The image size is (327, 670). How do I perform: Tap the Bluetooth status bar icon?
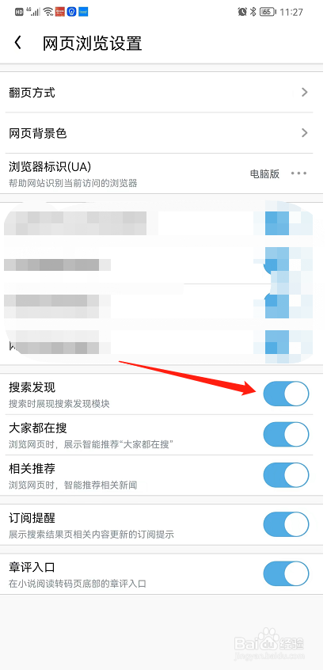tap(253, 12)
